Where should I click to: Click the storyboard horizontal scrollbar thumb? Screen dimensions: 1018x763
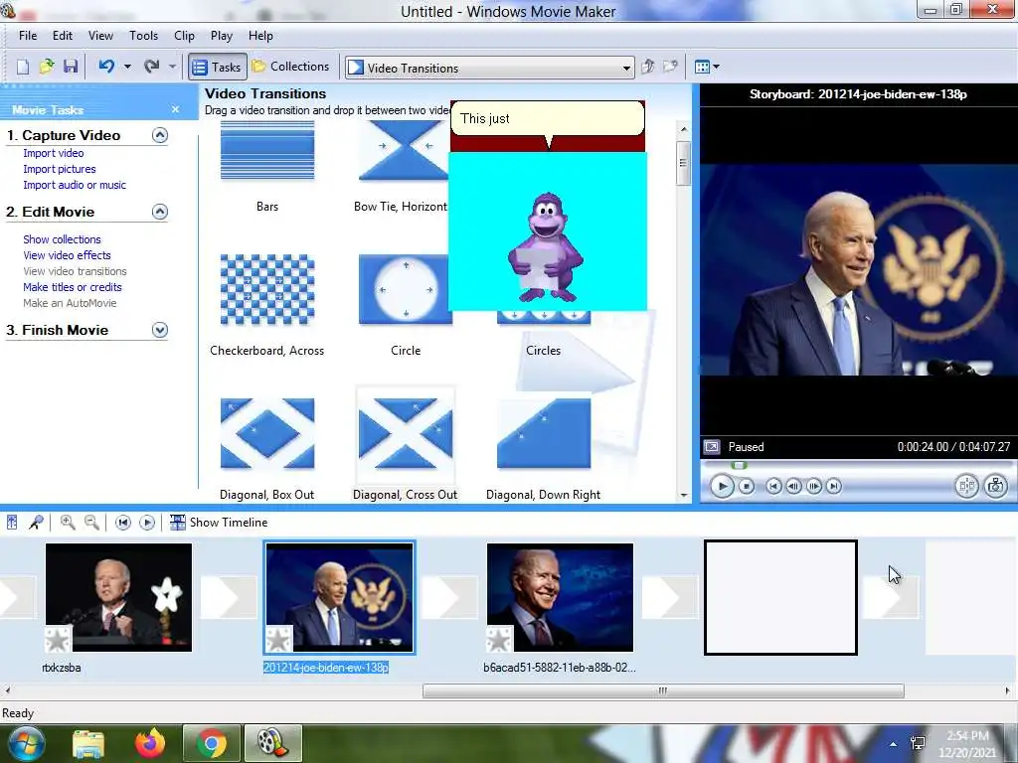point(663,691)
